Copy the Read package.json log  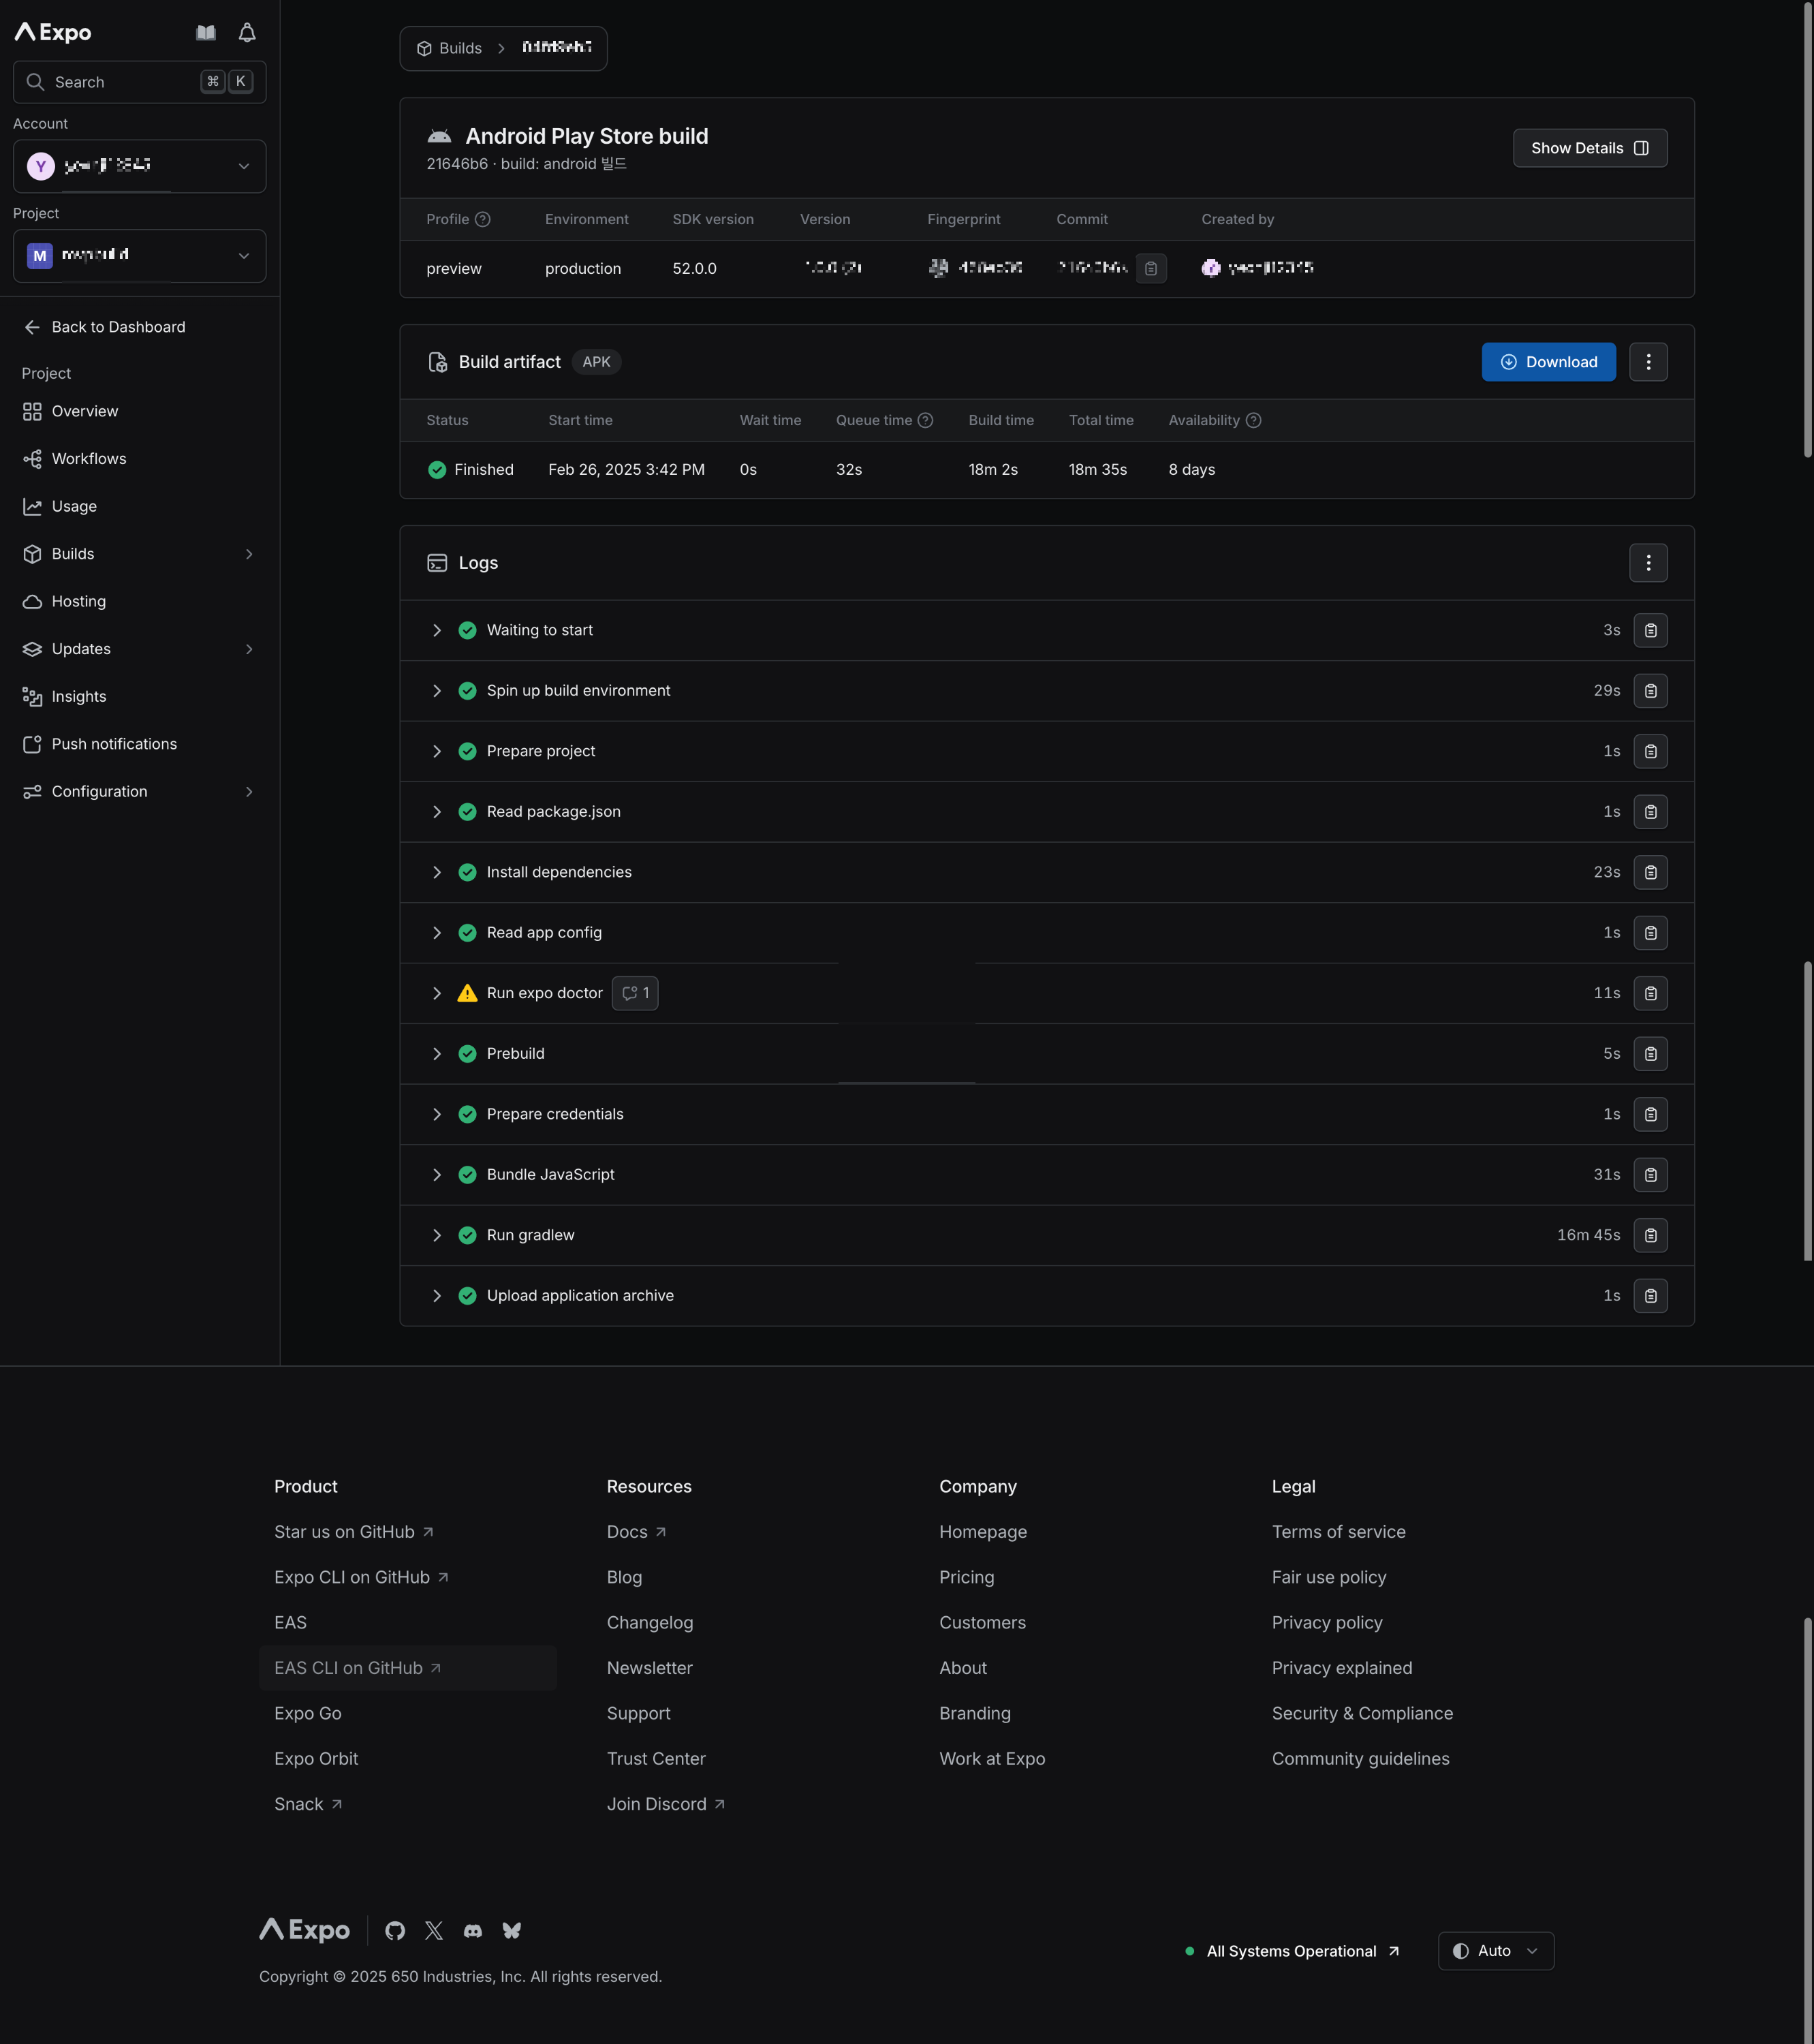pyautogui.click(x=1650, y=812)
